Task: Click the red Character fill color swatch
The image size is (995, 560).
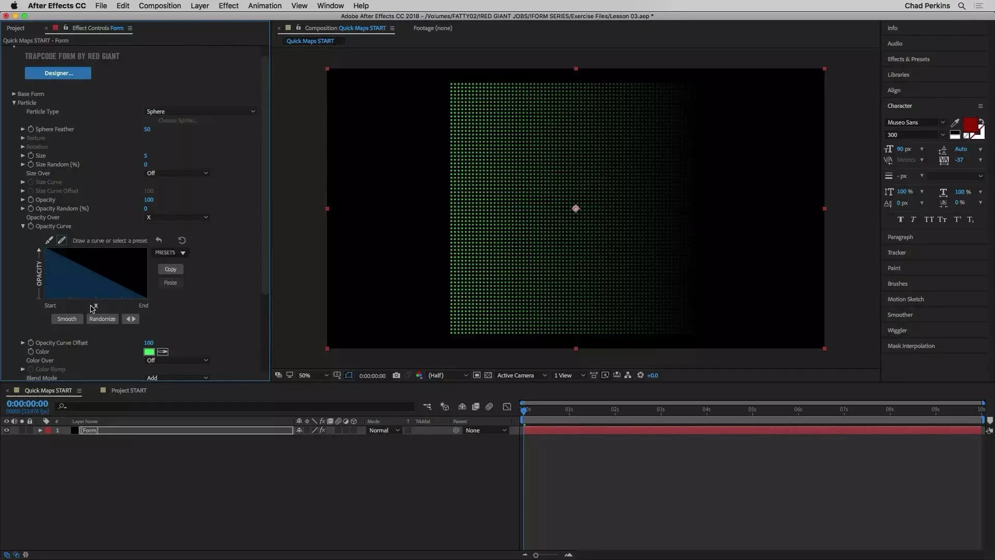Action: pos(970,125)
